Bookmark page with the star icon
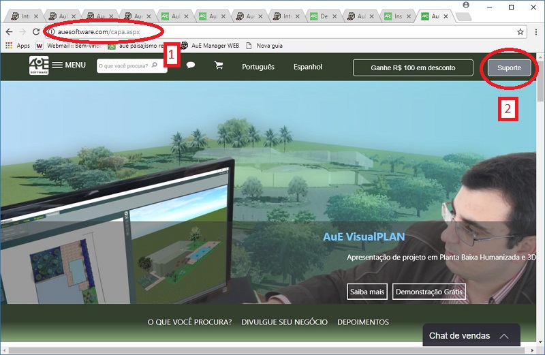This screenshot has width=545, height=355. click(x=520, y=32)
